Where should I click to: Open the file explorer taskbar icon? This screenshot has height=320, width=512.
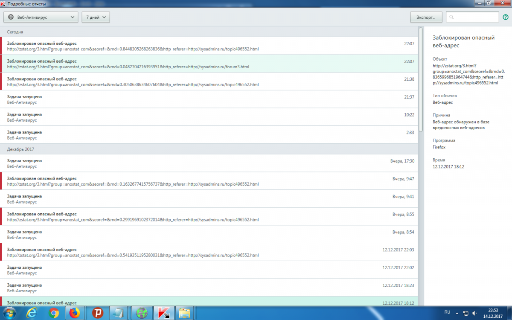[184, 313]
